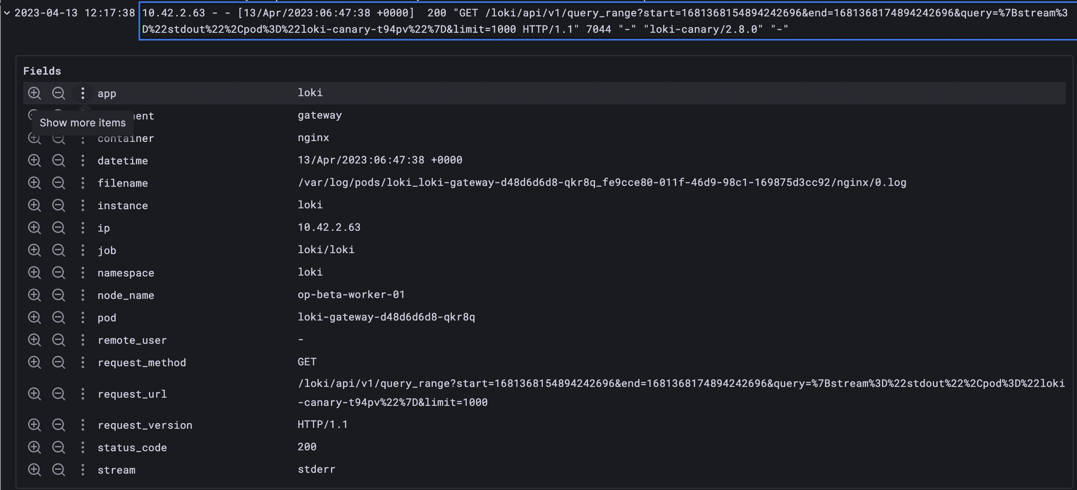Open three-dot menu for request_method field
The width and height of the screenshot is (1077, 490).
83,362
